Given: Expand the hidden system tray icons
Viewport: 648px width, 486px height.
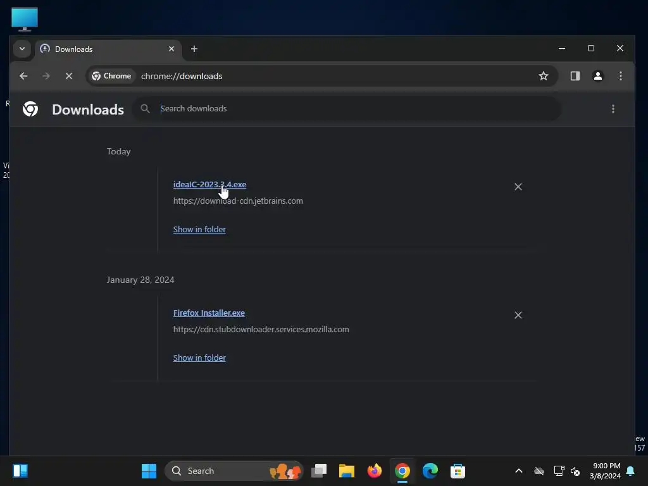Looking at the screenshot, I should (x=519, y=471).
